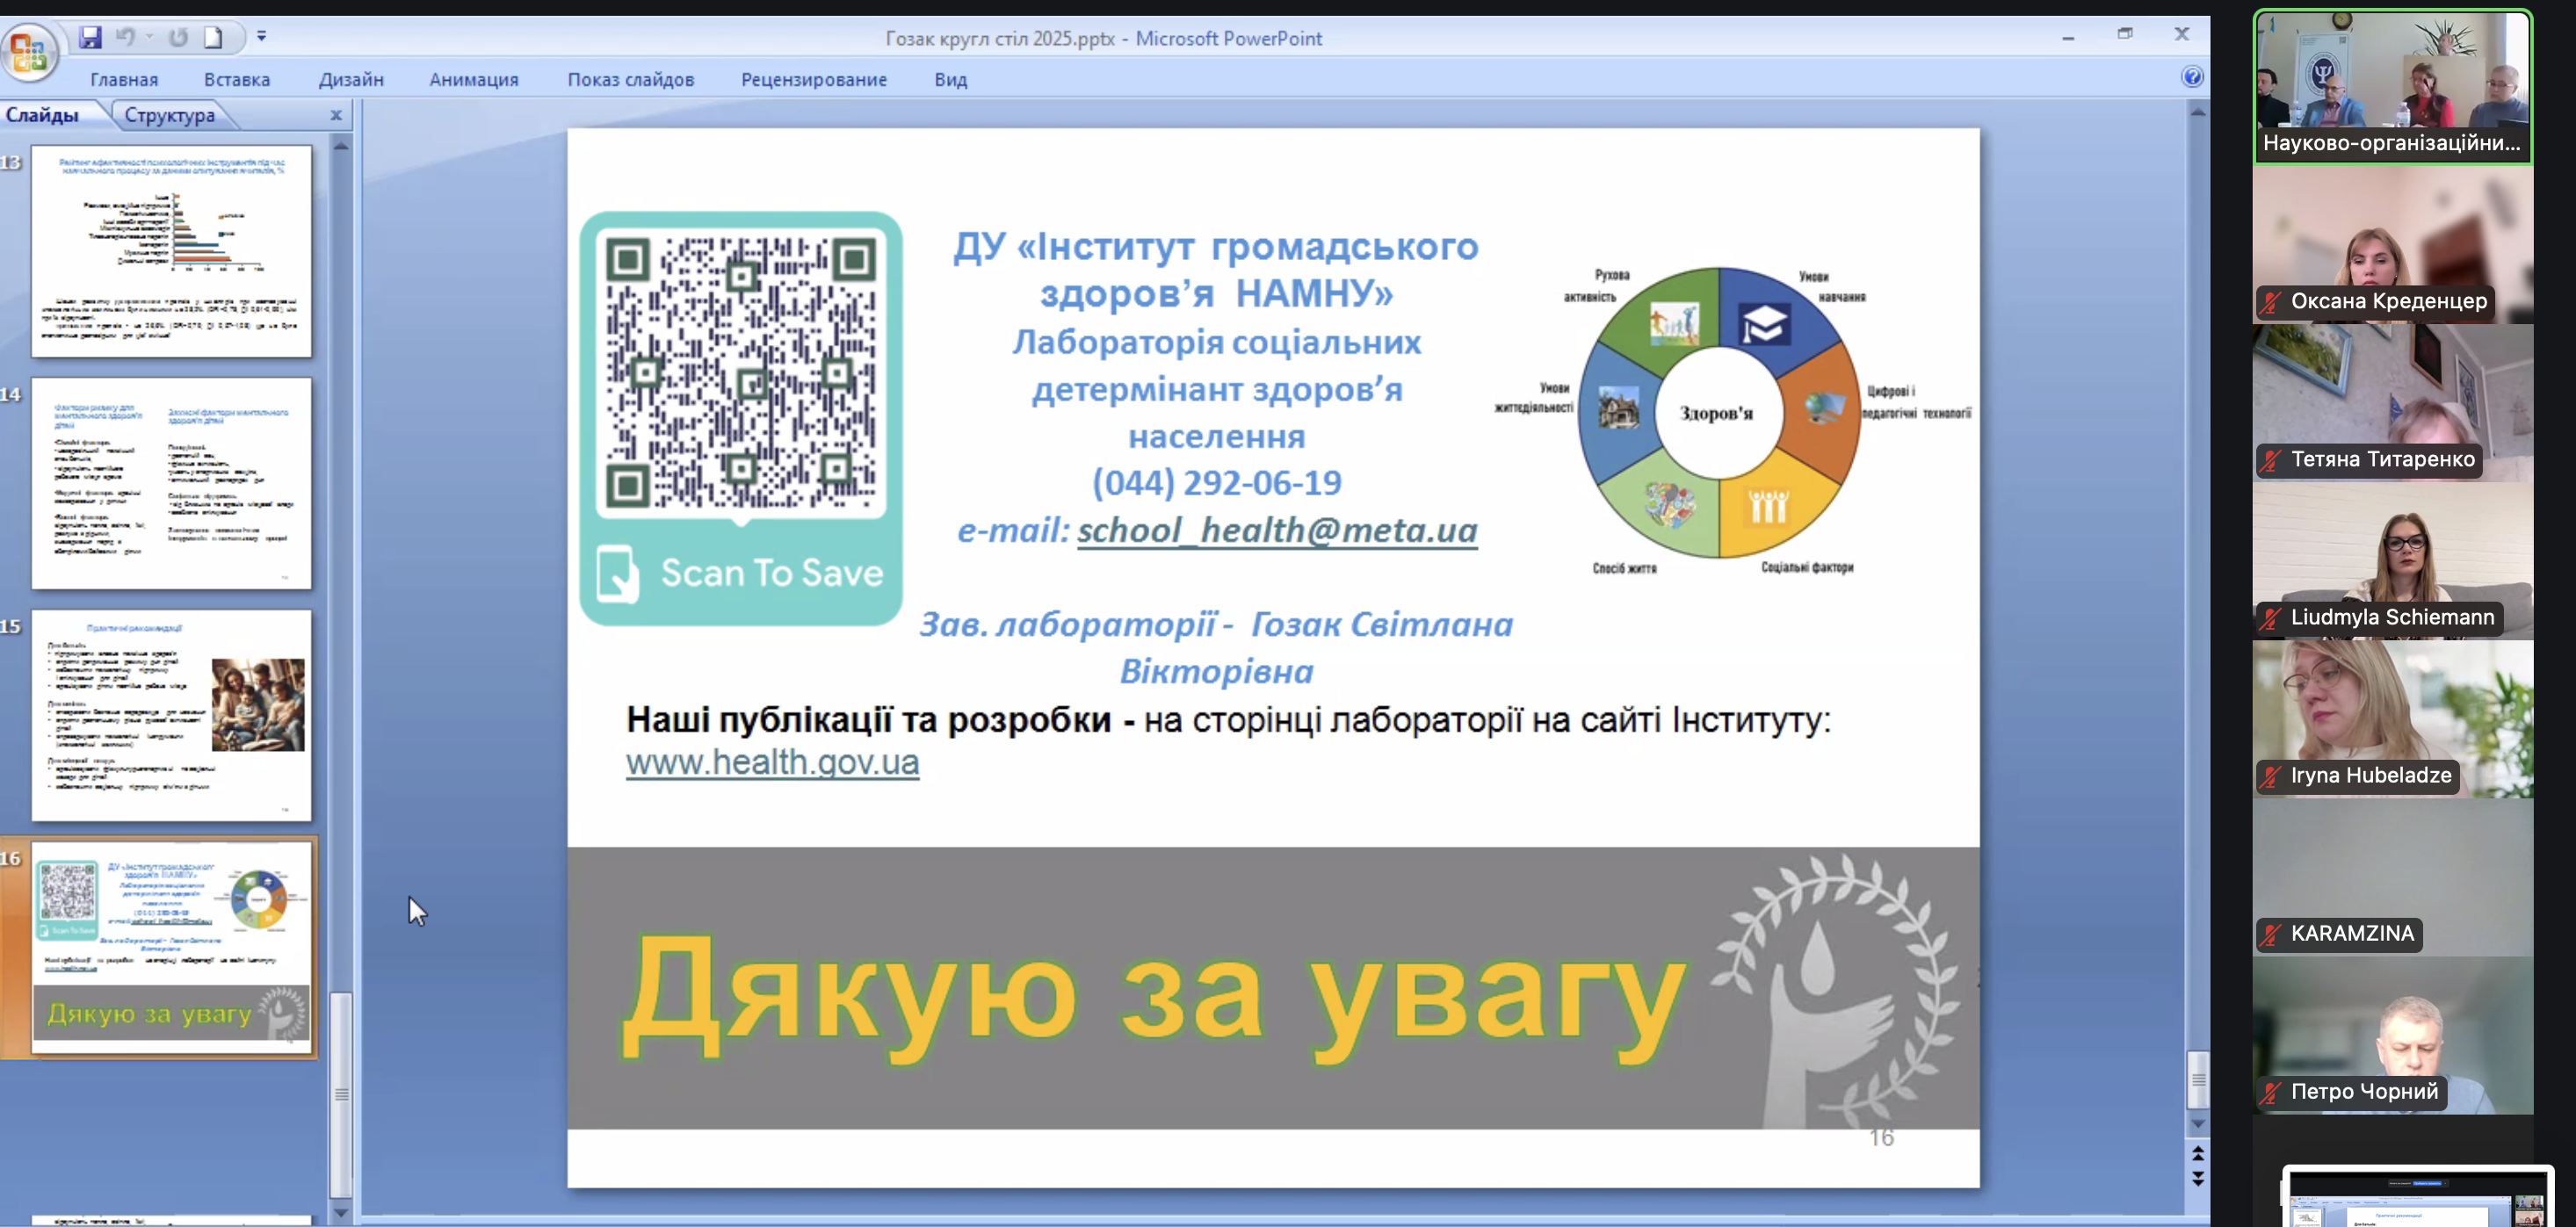Click the Наші публікації та розробки text
The image size is (2576, 1227).
click(x=868, y=719)
